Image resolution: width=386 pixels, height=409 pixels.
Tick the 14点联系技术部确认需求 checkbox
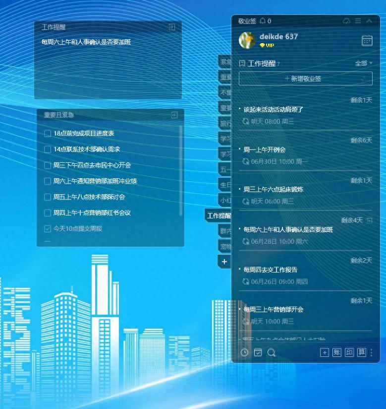tap(48, 149)
